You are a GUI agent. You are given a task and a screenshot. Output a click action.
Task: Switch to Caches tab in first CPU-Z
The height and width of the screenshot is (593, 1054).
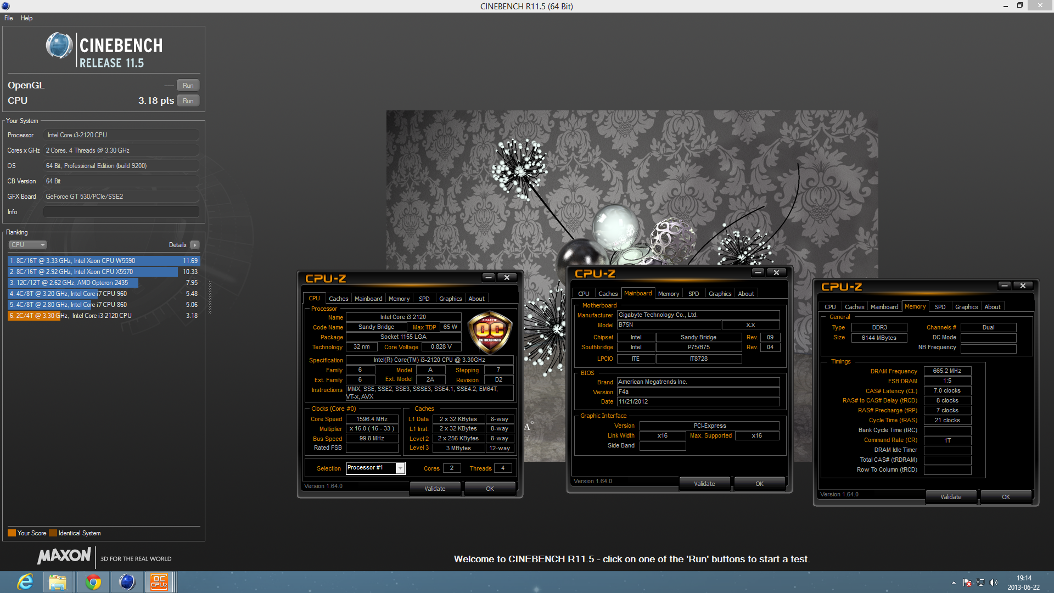(x=339, y=299)
